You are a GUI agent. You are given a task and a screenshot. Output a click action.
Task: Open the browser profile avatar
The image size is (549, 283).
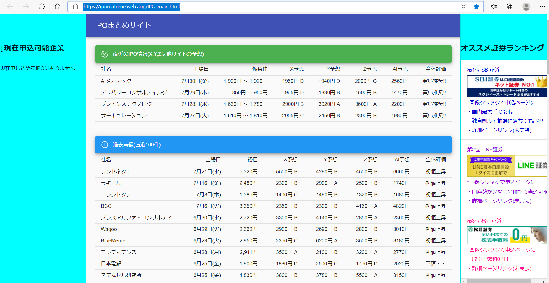point(526,7)
